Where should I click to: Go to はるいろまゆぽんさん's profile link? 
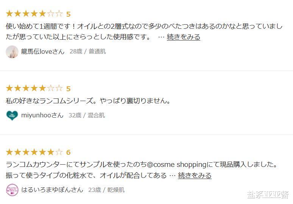tap(52, 190)
